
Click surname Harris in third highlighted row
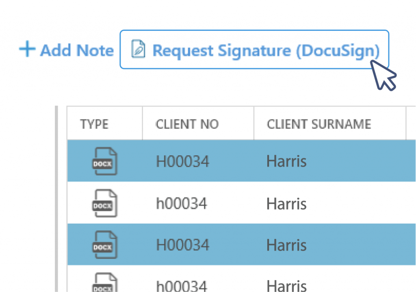point(286,245)
